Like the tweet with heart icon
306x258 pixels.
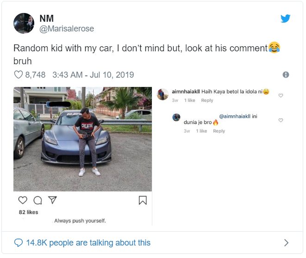(x=19, y=74)
